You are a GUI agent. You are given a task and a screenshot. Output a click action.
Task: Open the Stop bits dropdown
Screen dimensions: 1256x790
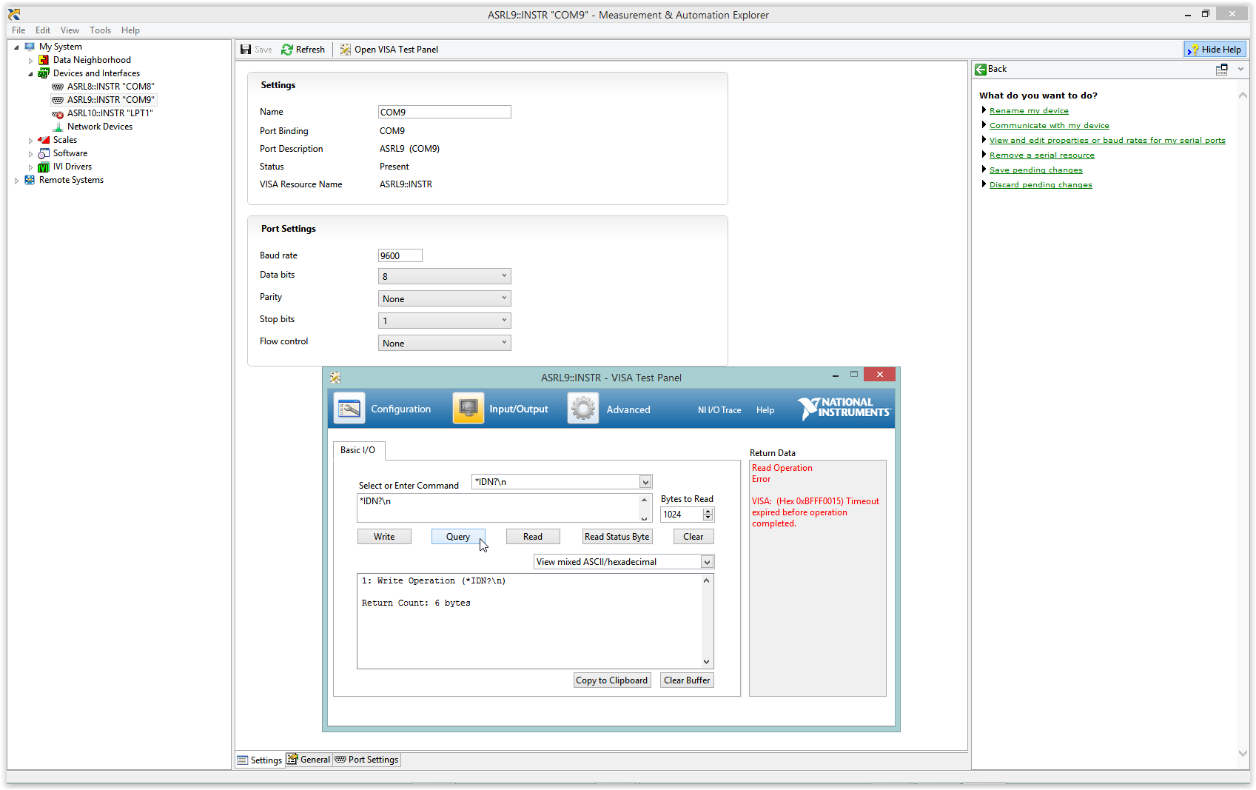pos(444,321)
